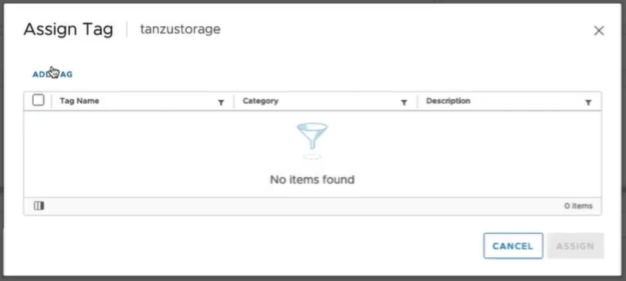
Task: Click the "Assign Tag" dialog title
Action: 68,30
